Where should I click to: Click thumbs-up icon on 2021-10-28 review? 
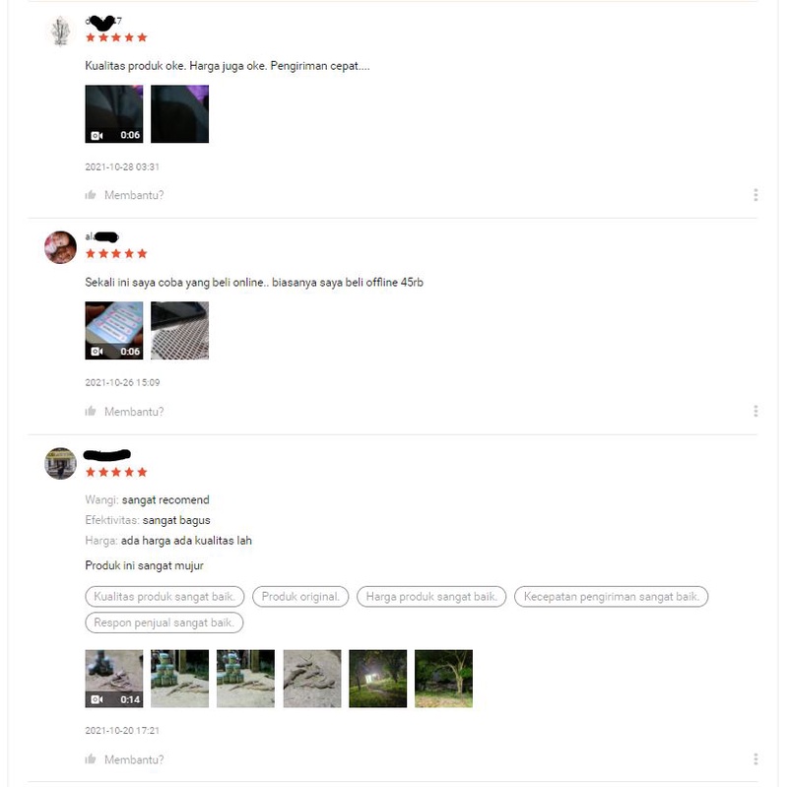91,195
